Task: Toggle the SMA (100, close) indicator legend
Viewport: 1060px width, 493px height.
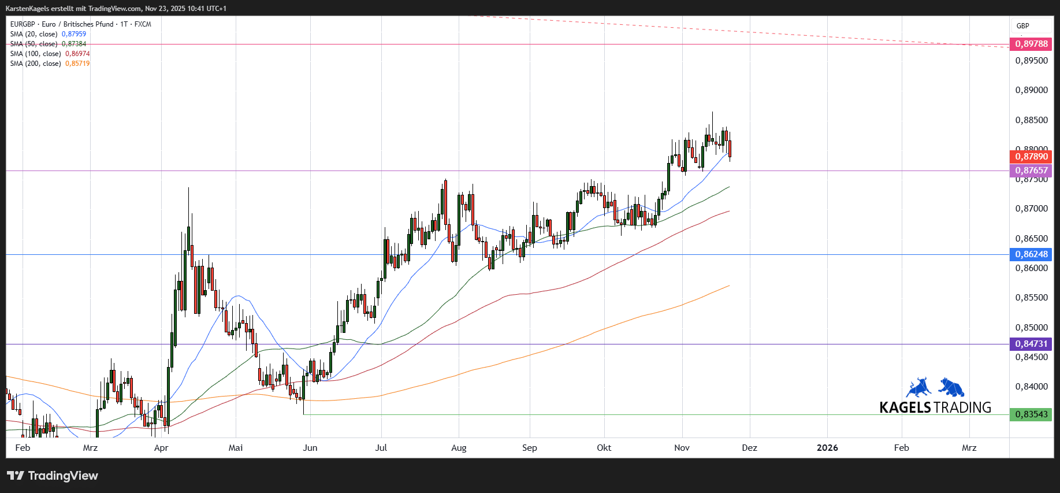Action: tap(36, 54)
